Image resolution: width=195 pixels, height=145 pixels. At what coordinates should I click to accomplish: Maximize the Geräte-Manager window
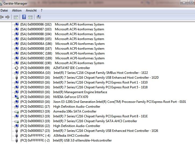click(191, 2)
